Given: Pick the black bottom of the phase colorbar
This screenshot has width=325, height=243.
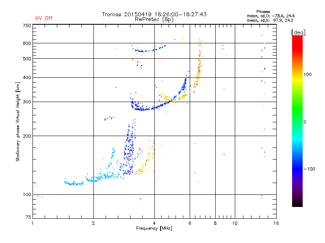Looking at the screenshot, I should [x=297, y=204].
